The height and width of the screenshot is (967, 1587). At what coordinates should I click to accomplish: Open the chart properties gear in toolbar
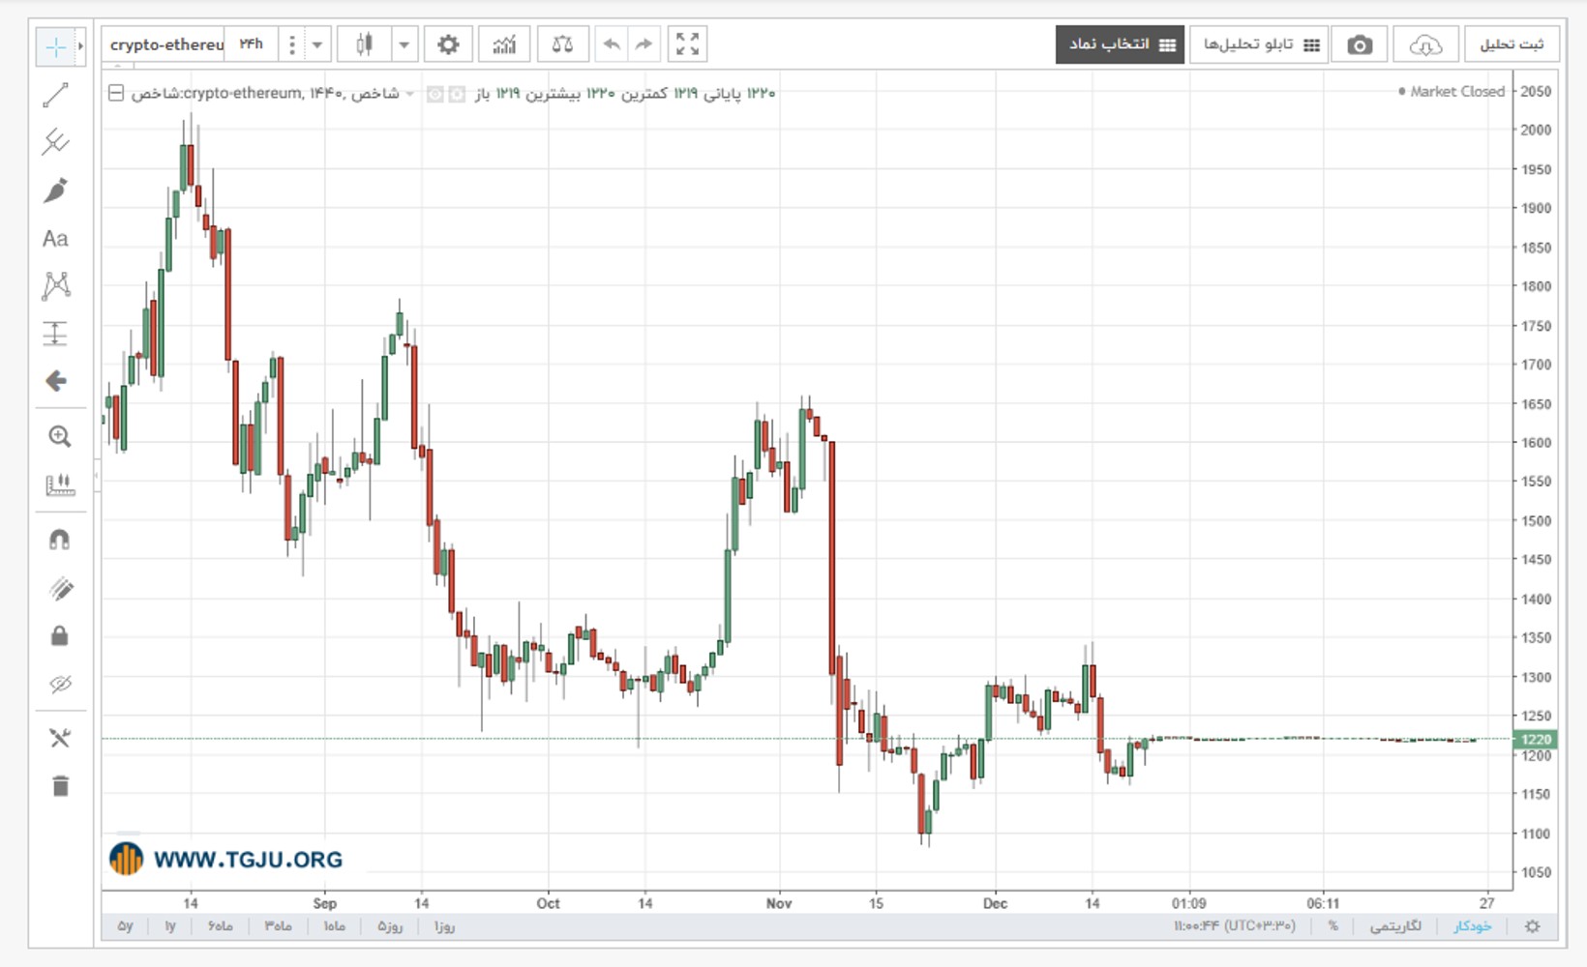click(x=448, y=44)
